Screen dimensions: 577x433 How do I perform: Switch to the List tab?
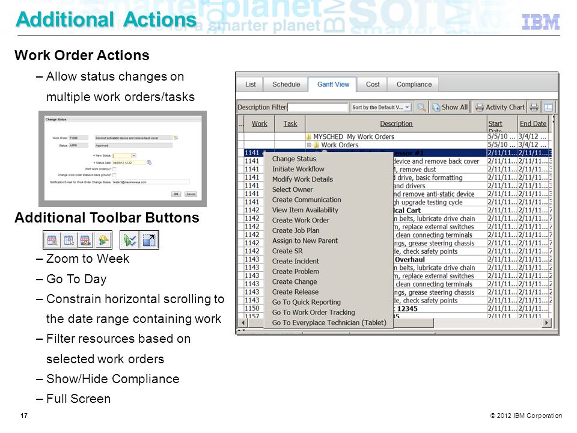point(250,84)
